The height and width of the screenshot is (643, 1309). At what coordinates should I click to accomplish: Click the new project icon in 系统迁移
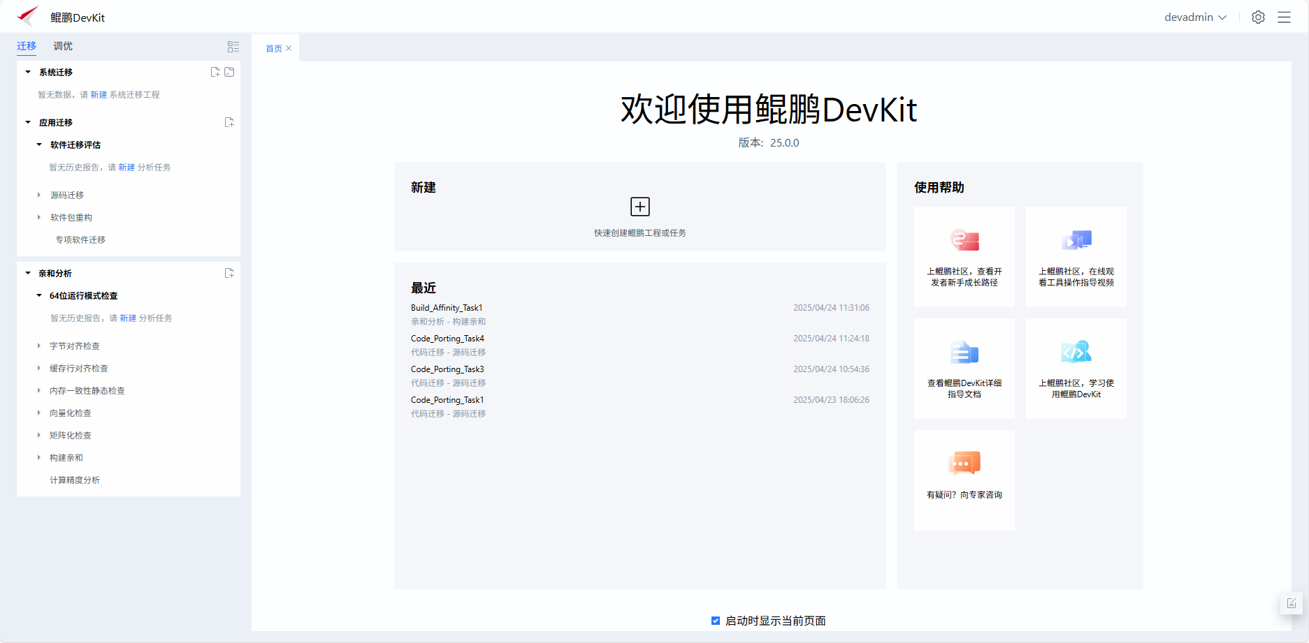click(x=215, y=72)
